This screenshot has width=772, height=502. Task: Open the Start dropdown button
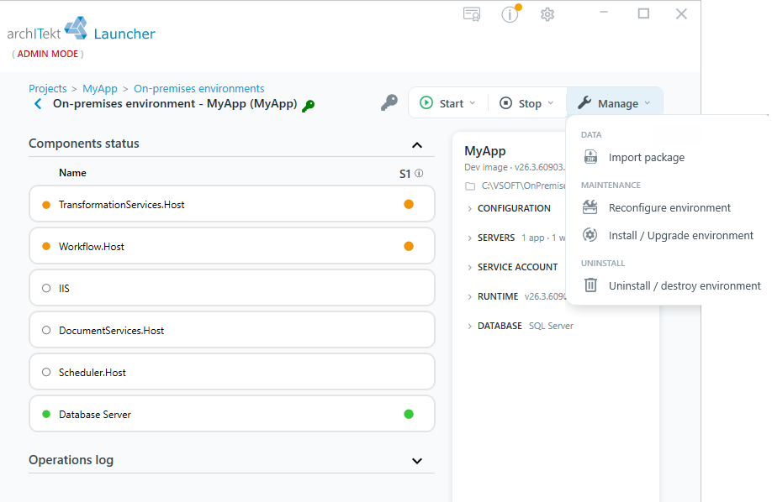pos(447,103)
